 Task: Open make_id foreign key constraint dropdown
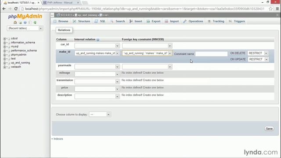pyautogui.click(x=147, y=53)
